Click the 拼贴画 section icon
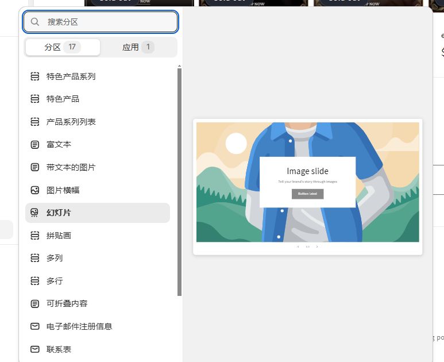Viewport: 444px width, 362px height. coord(35,236)
